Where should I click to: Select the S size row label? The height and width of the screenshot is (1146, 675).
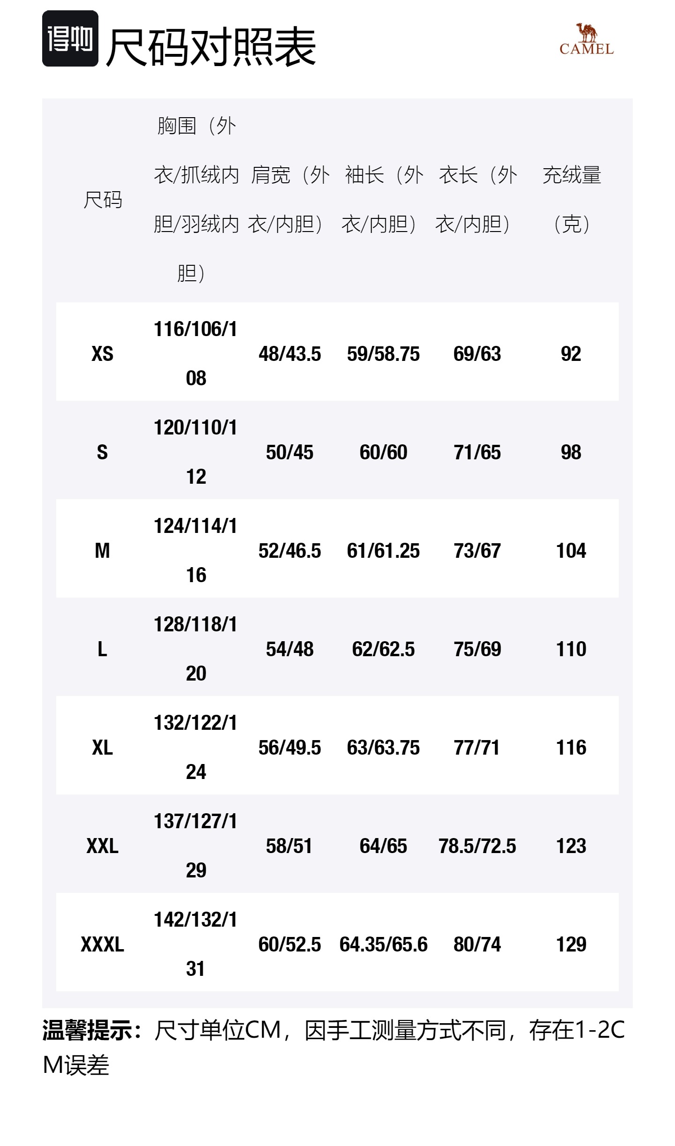[103, 452]
